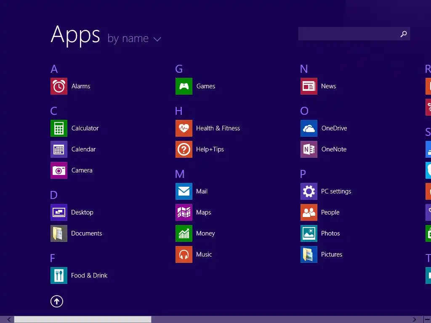Open the Documents folder icon

59,233
